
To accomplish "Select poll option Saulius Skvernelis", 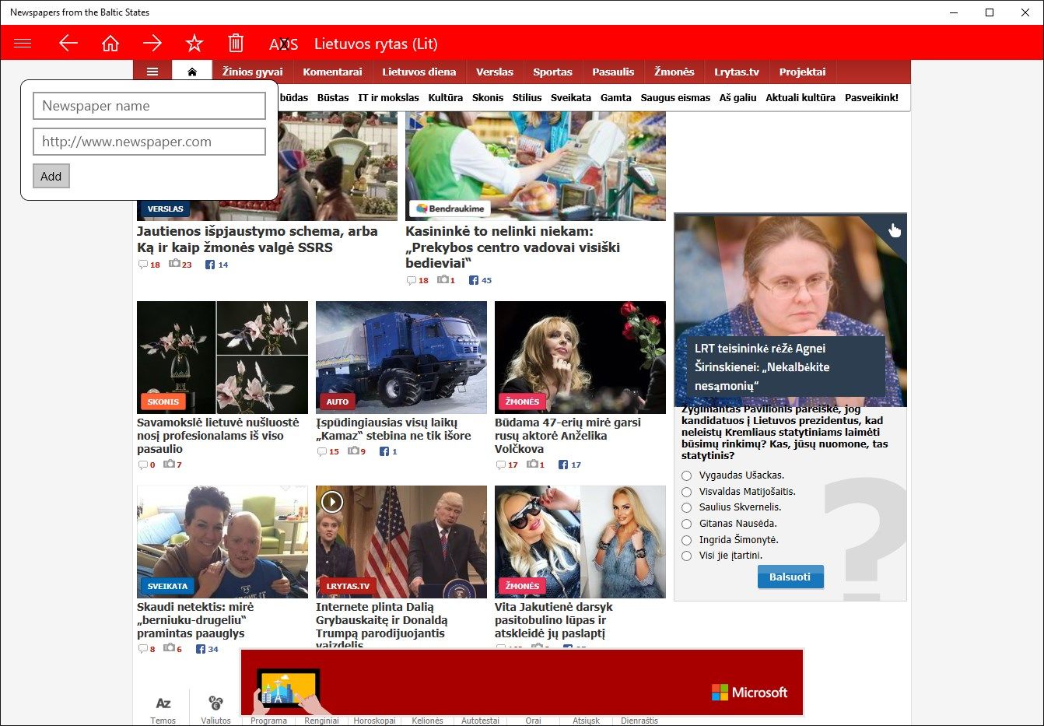I will coord(686,507).
